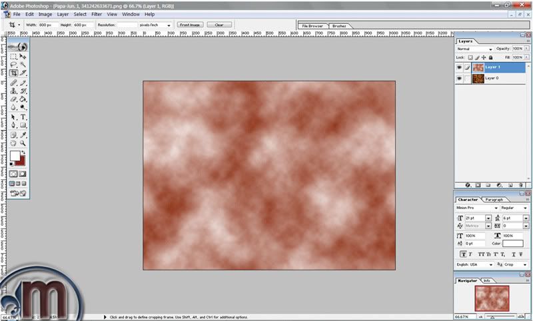
Task: Click Jump to ImageReady button
Action: pos(18,193)
